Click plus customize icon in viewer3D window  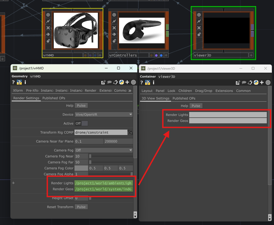[x=262, y=83]
